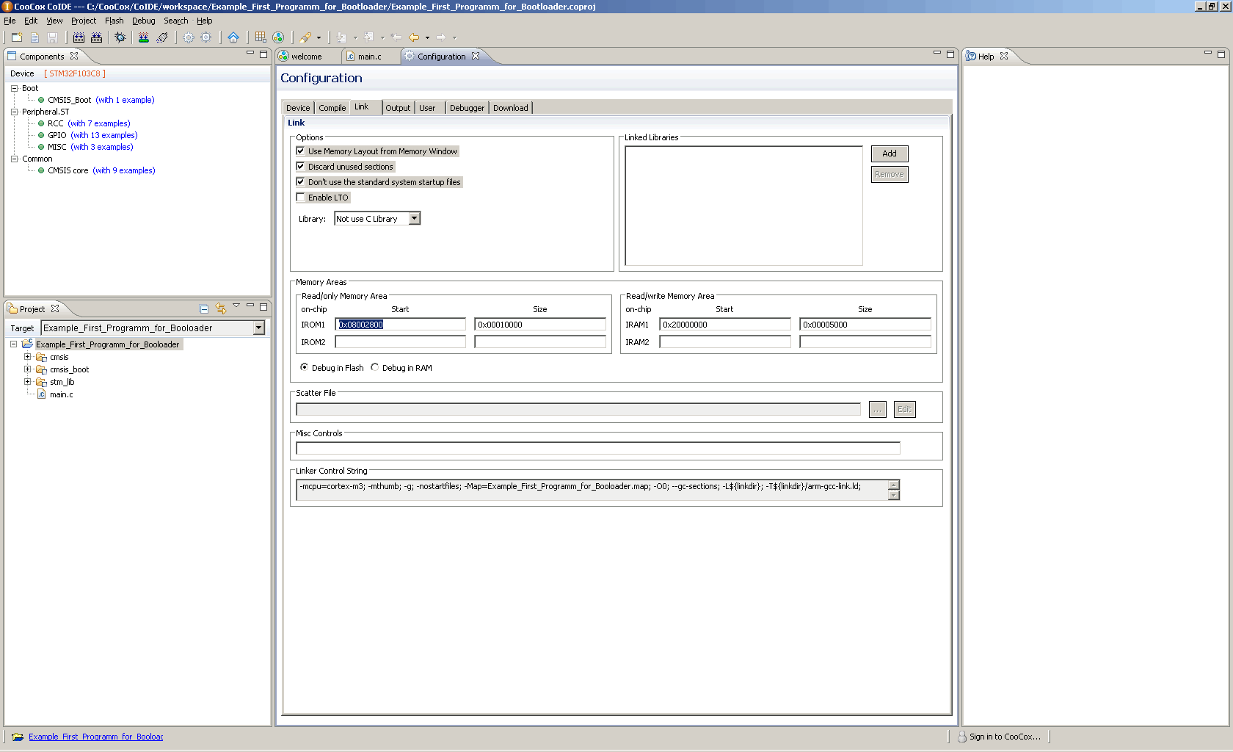The height and width of the screenshot is (752, 1233).
Task: Select the Debug in RAM radio button
Action: (x=375, y=368)
